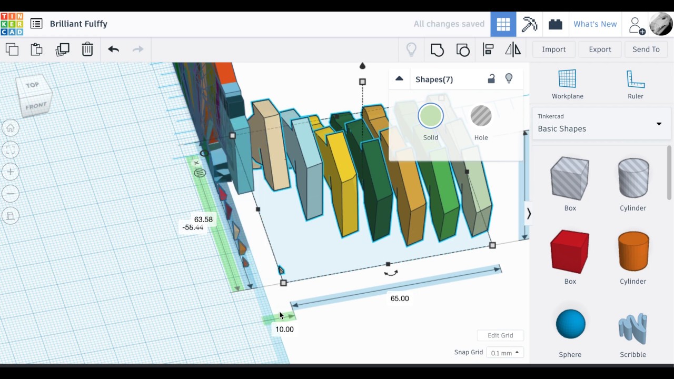This screenshot has height=379, width=674.
Task: Open the Mirror (flip) tool
Action: coord(513,49)
